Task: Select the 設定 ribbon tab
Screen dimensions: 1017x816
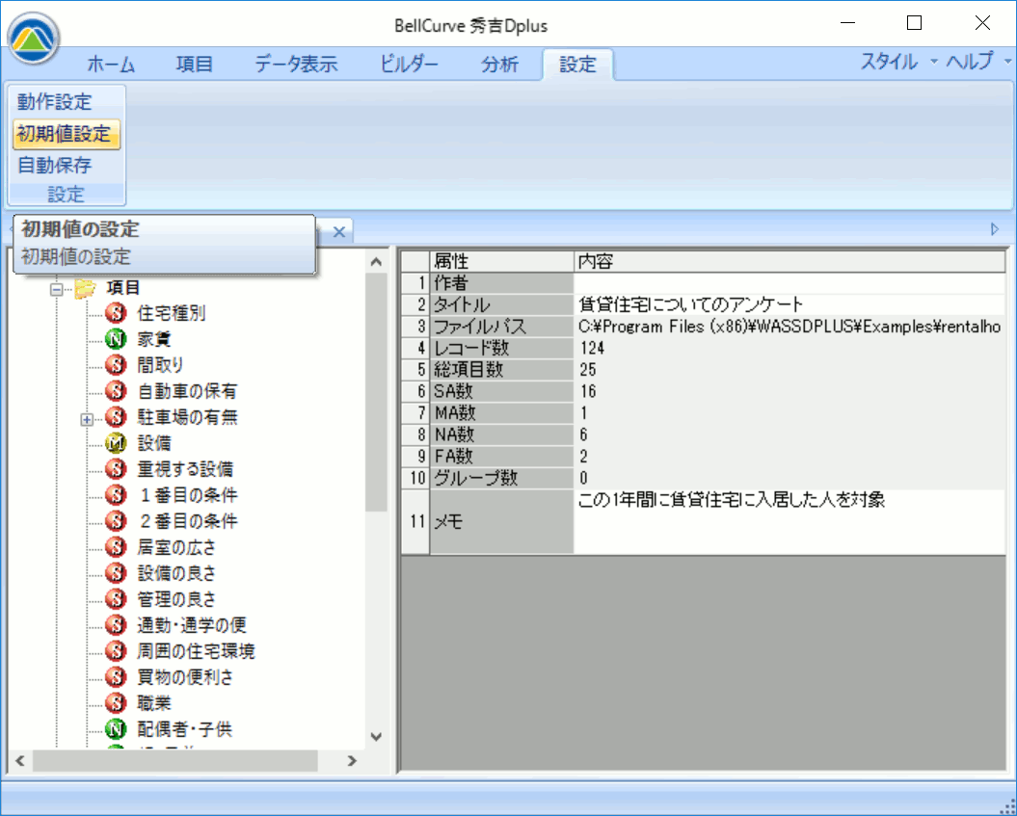Action: click(x=577, y=65)
